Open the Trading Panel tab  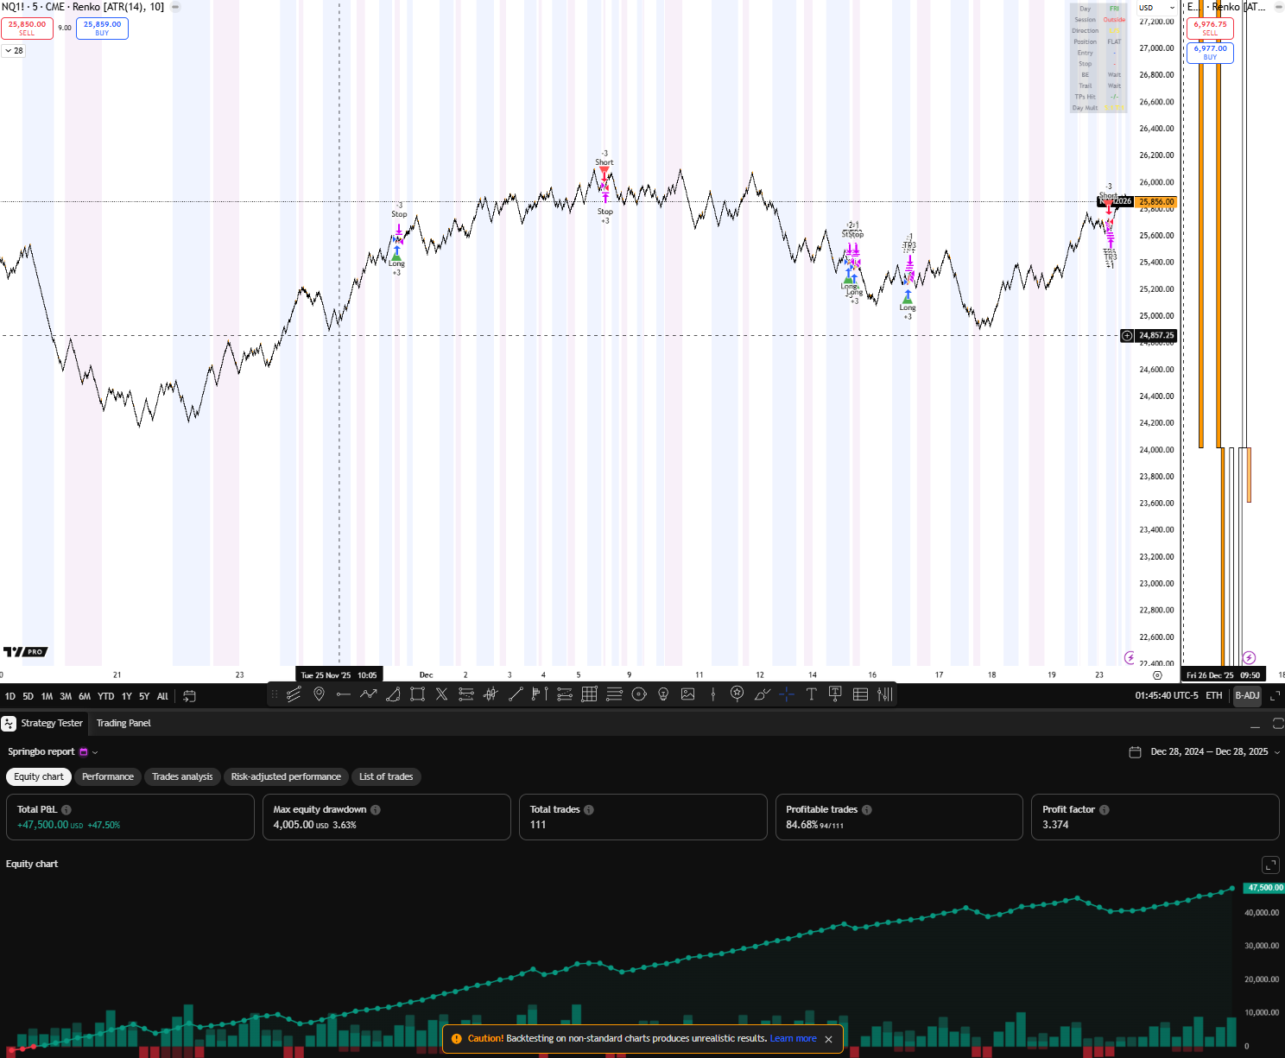tap(123, 723)
